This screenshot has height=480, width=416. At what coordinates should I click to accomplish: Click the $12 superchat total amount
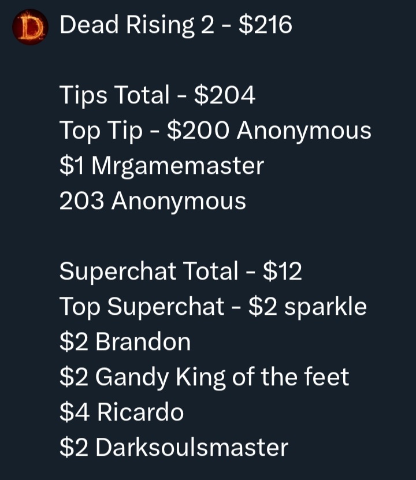pos(282,271)
